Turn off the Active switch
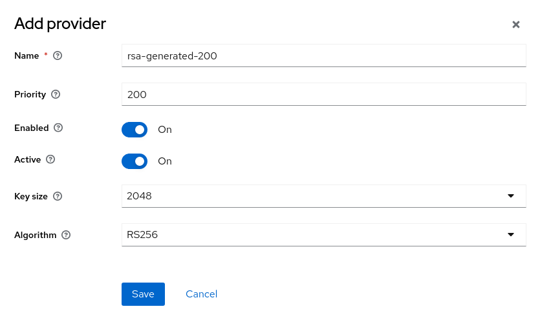The height and width of the screenshot is (320, 540). pos(135,161)
